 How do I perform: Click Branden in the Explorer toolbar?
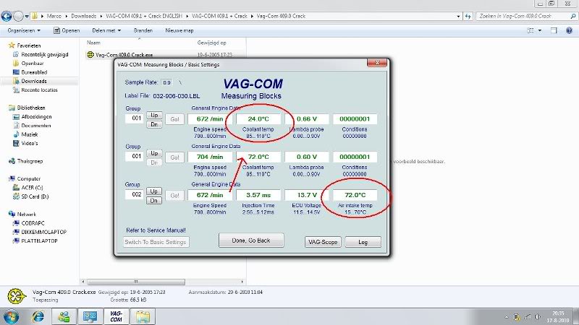click(x=143, y=31)
